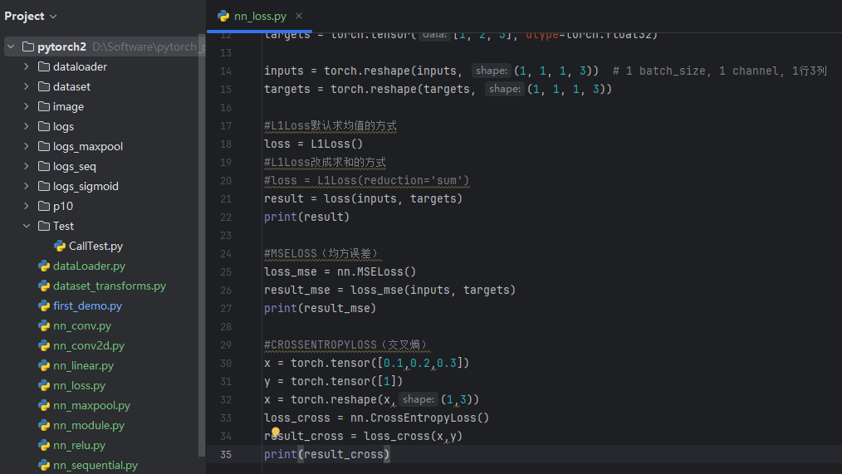Open CallTest.py from the tree

click(x=95, y=246)
